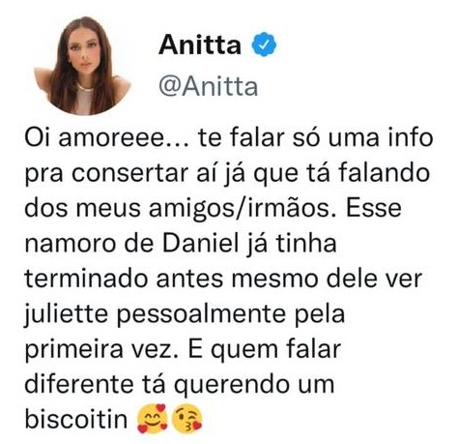Click the word "querendo" in the tweet
457x444 pixels.
point(231,385)
